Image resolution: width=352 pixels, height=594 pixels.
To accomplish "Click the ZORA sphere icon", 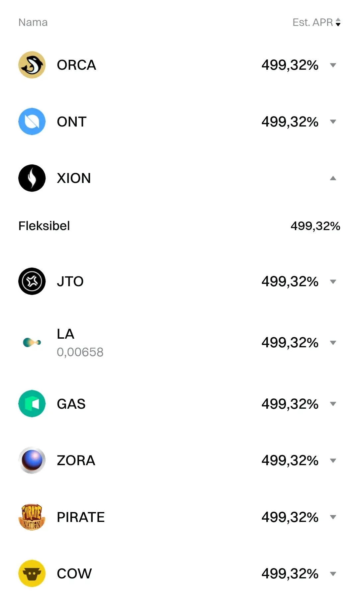I will 32,460.
